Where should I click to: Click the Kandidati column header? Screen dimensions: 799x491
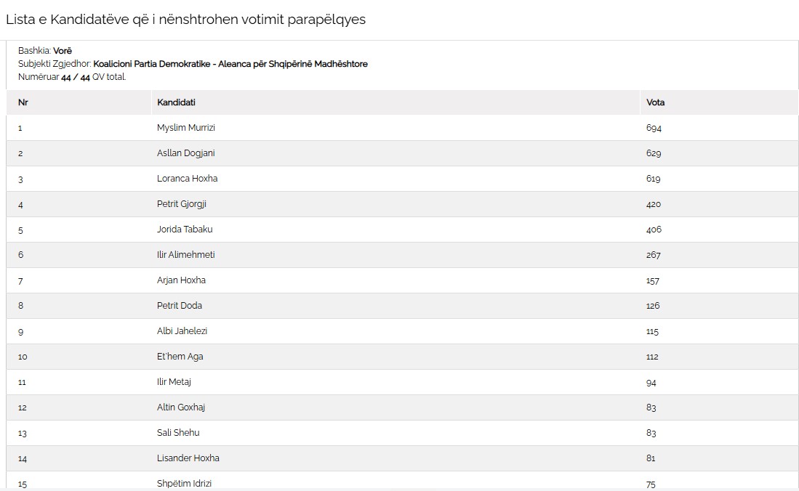click(176, 102)
